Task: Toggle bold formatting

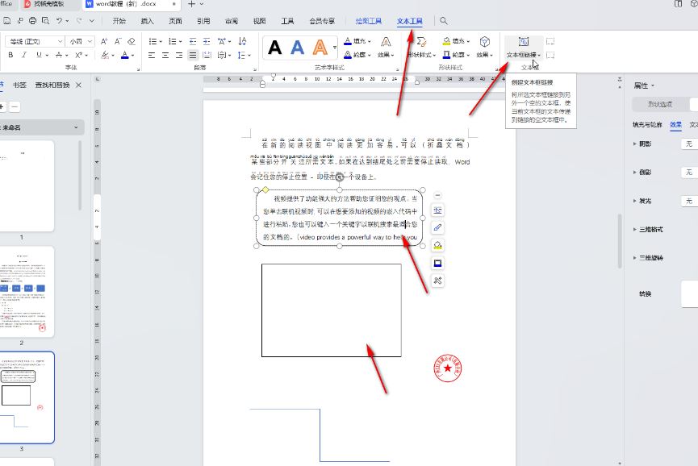Action: pyautogui.click(x=10, y=55)
